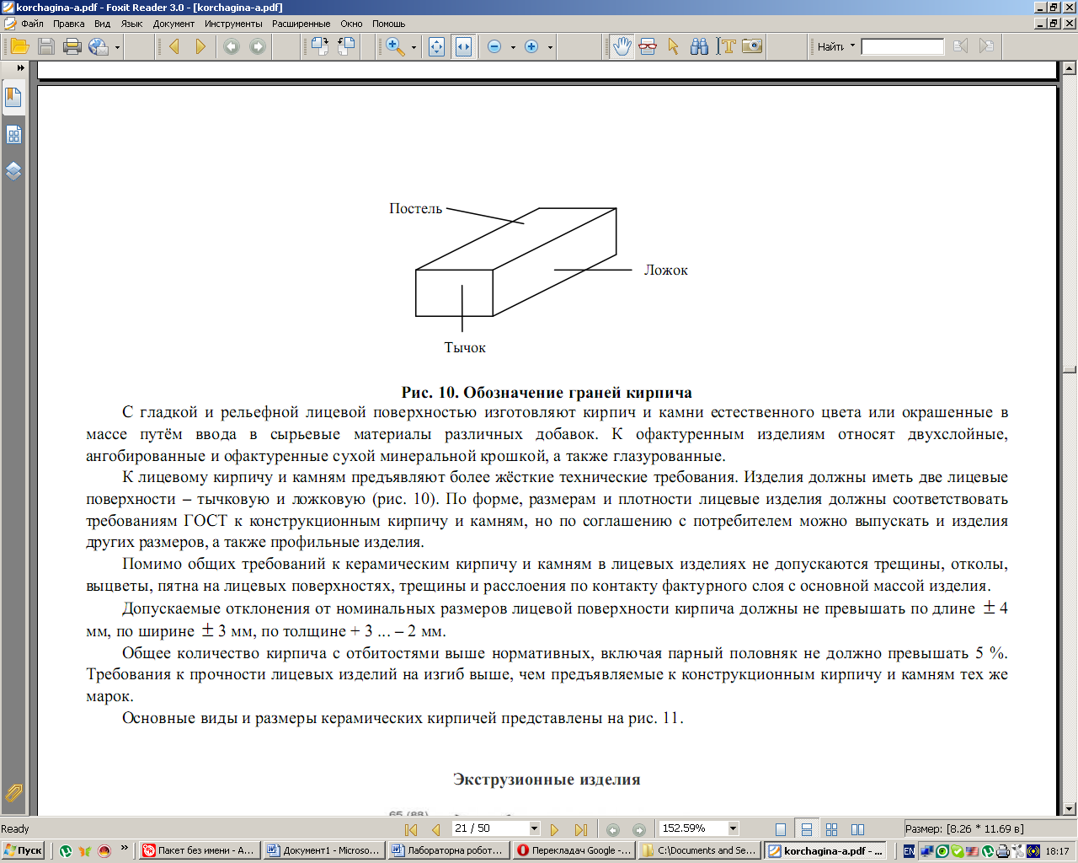Image resolution: width=1078 pixels, height=863 pixels.
Task: Go to previous page in status bar
Action: 435,829
